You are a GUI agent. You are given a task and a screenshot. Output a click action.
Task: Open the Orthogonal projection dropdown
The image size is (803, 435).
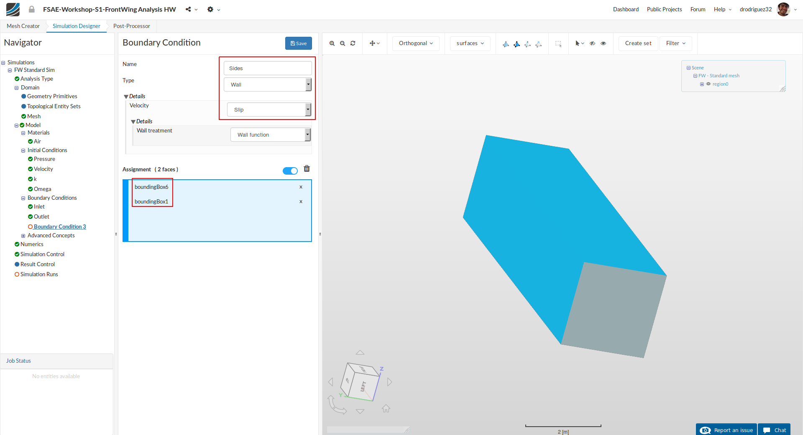[x=416, y=43]
